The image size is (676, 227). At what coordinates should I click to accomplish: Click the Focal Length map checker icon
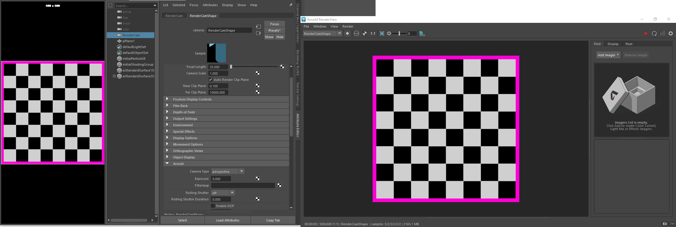282,67
